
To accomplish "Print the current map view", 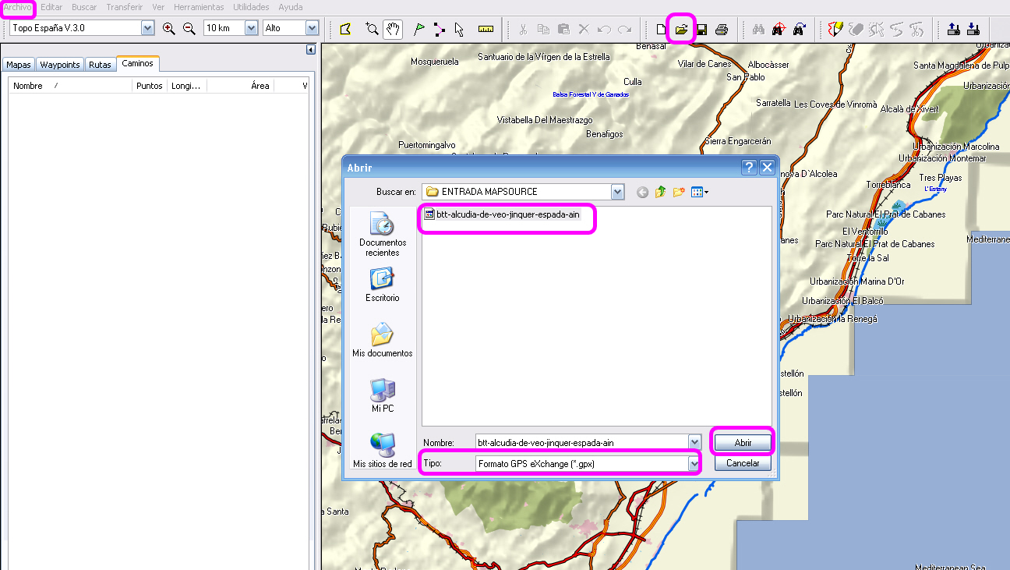I will click(x=722, y=29).
